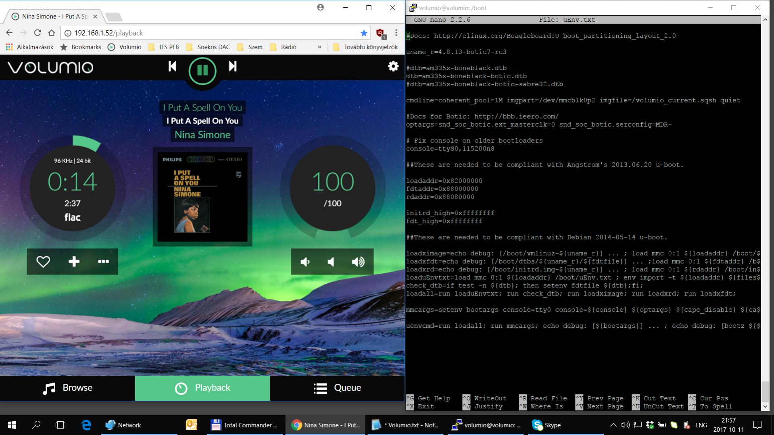This screenshot has height=435, width=774.
Task: Open További könyvjelzők folder
Action: (x=365, y=47)
